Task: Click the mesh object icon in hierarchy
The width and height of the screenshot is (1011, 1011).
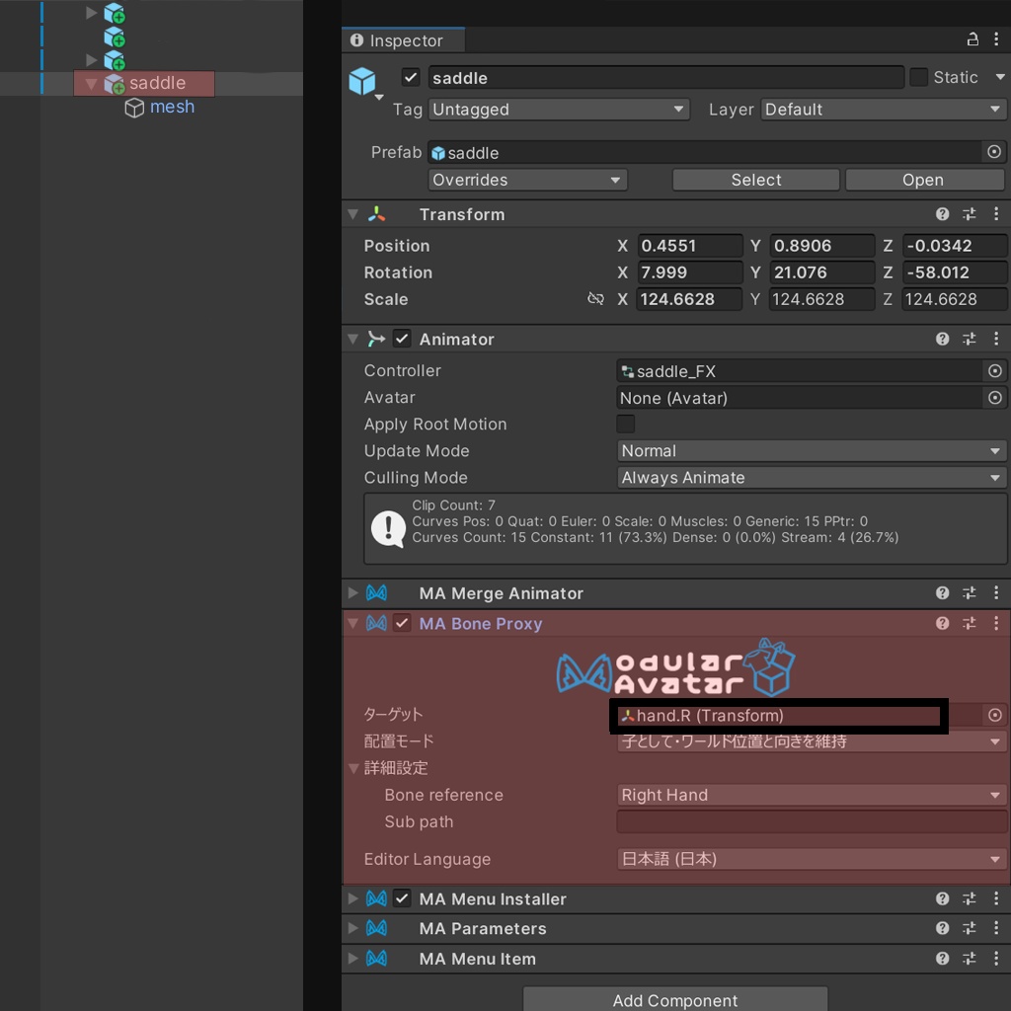Action: [x=134, y=108]
